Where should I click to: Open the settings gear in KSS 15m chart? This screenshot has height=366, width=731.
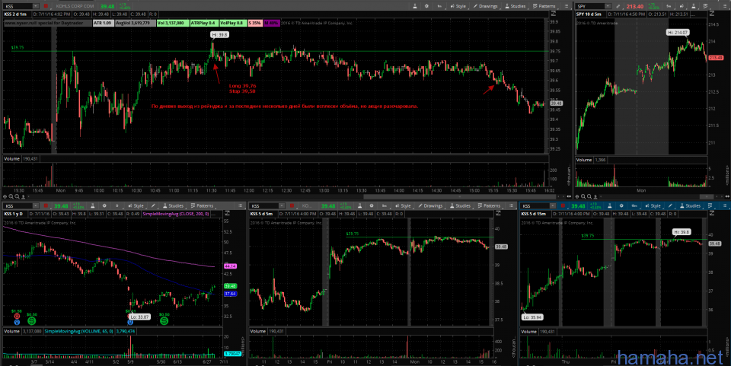coord(621,205)
